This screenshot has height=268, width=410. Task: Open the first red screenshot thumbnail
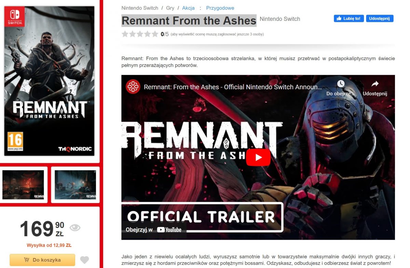(23, 185)
